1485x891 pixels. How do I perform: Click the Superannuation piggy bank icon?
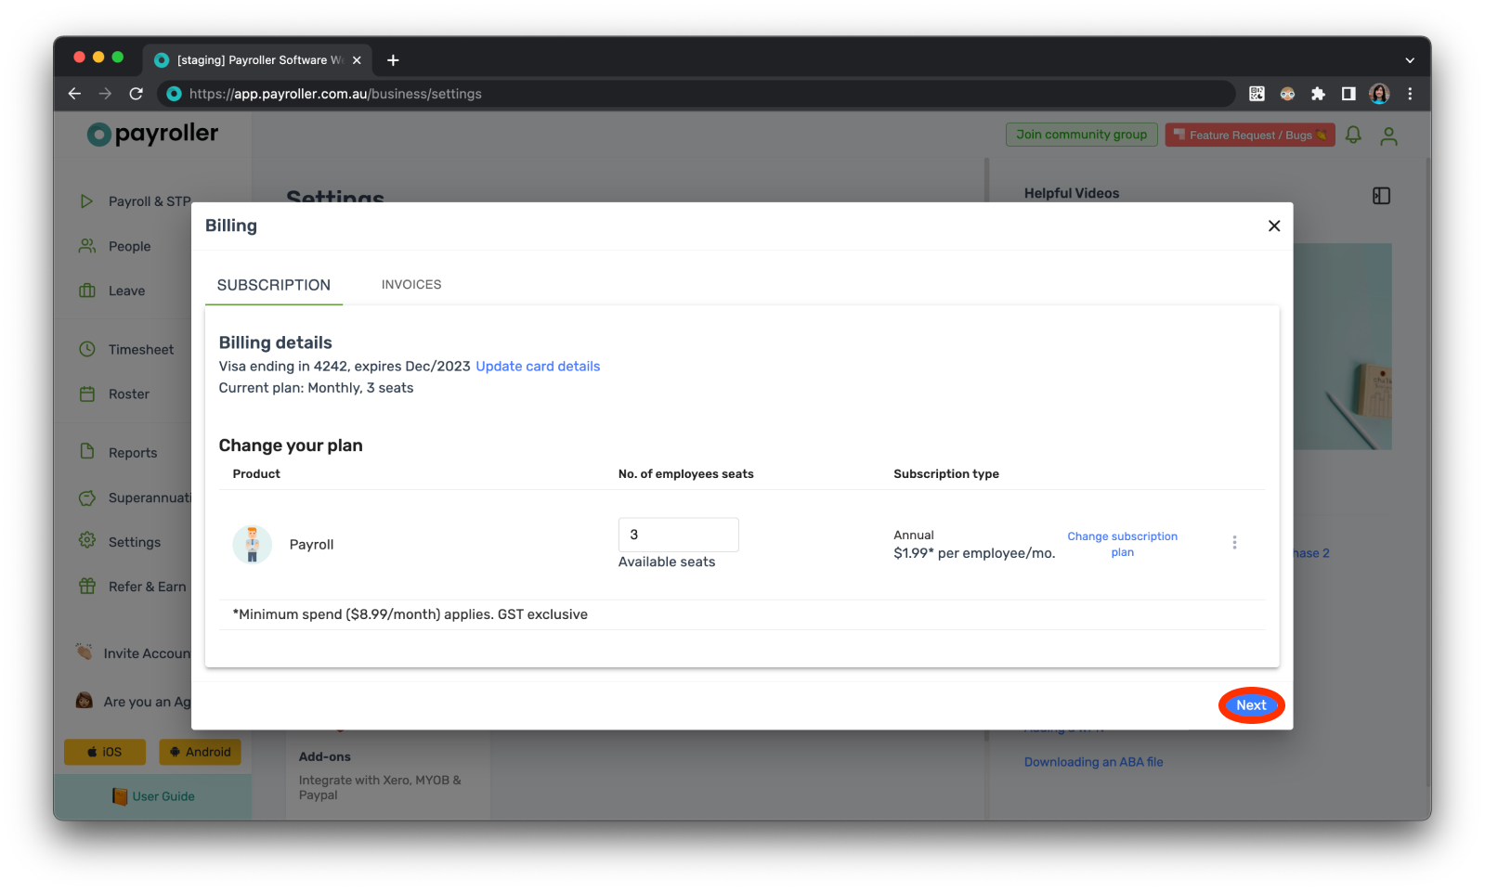pyautogui.click(x=87, y=497)
